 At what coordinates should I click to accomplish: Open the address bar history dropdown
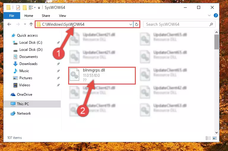pyautogui.click(x=130, y=24)
